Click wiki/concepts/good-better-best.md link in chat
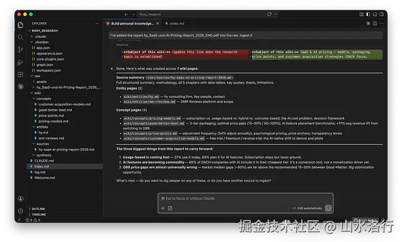 tap(154, 124)
